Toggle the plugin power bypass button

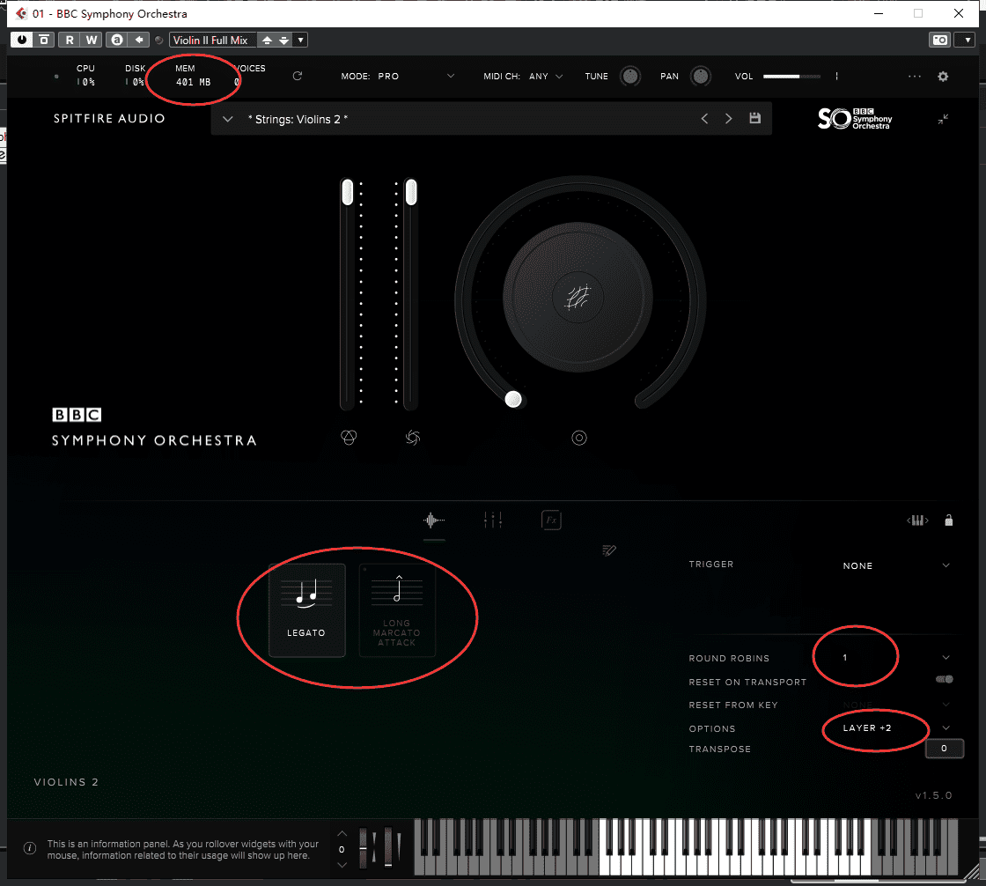(x=21, y=40)
